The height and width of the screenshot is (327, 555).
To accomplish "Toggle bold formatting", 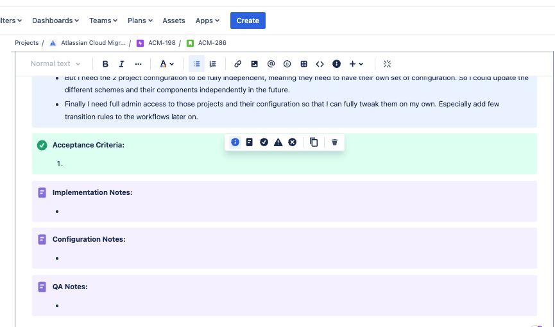I will [x=105, y=64].
